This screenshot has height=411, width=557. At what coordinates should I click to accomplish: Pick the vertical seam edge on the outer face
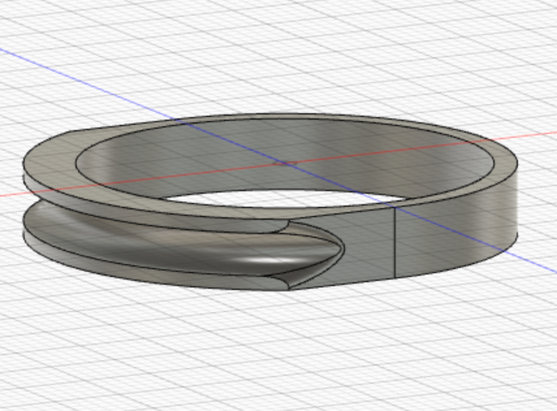(x=396, y=242)
